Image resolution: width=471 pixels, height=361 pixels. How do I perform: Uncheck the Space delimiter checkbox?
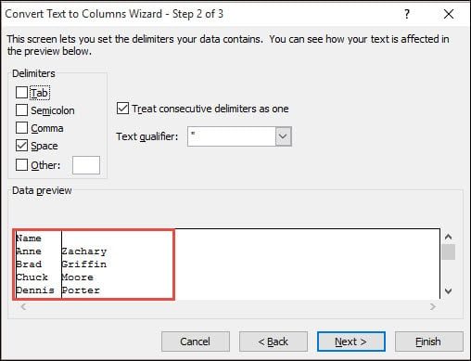pyautogui.click(x=21, y=146)
